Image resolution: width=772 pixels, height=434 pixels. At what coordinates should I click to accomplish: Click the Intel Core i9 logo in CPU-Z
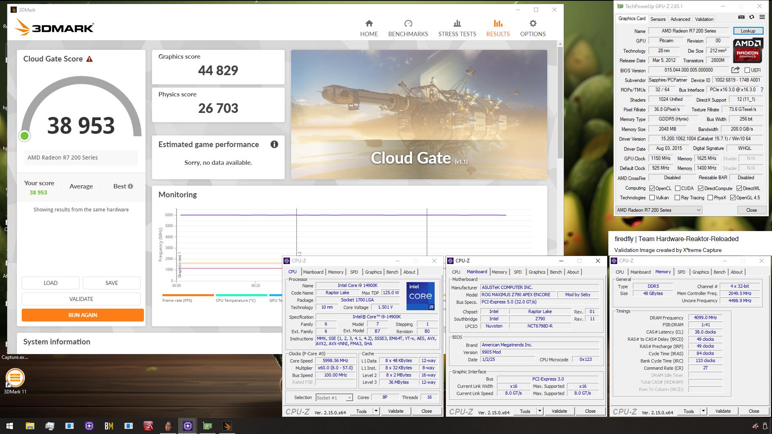tap(420, 296)
